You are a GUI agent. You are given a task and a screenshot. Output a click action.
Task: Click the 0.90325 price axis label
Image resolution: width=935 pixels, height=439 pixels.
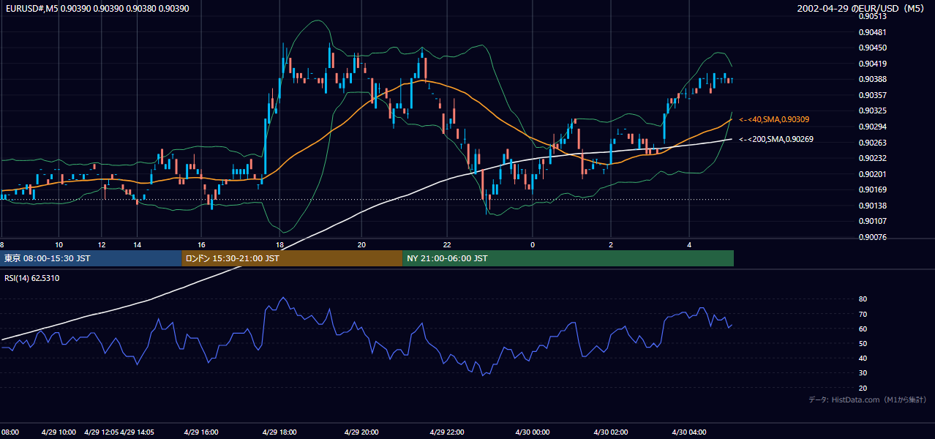point(872,111)
